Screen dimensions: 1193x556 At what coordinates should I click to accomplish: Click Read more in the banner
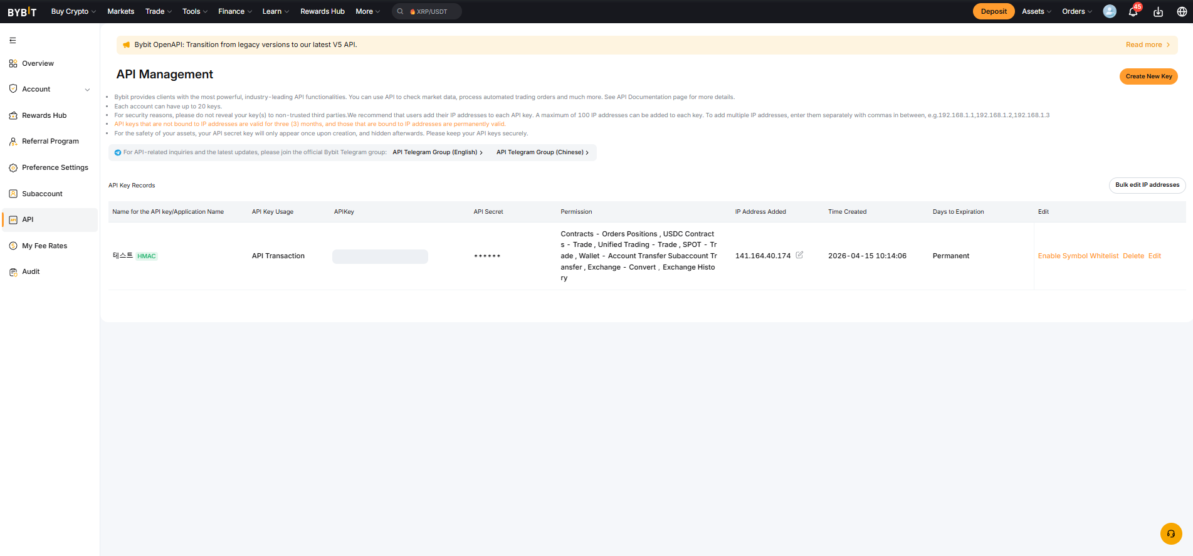coord(1148,45)
